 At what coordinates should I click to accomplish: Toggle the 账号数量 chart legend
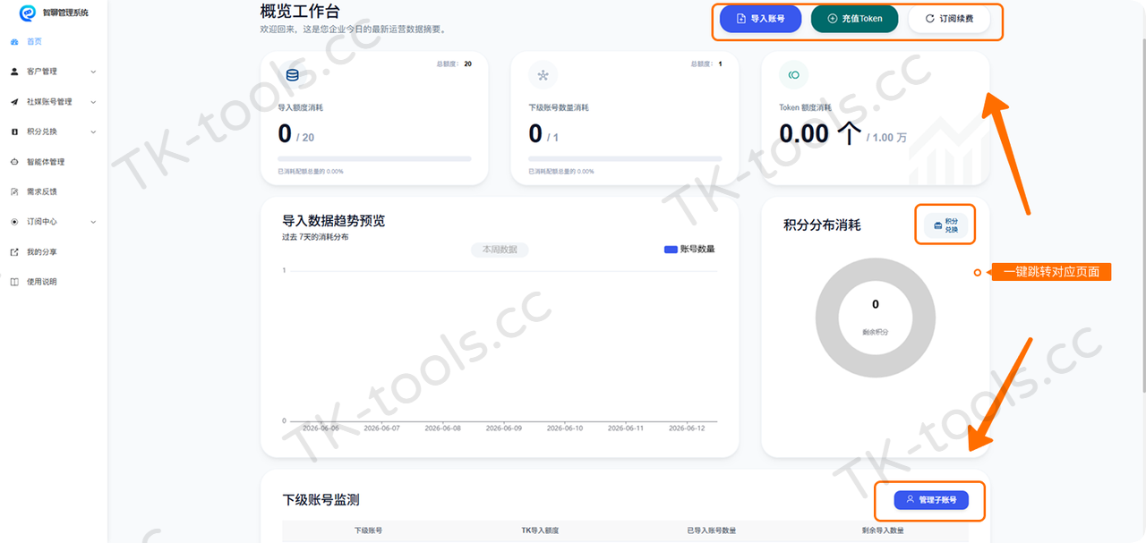click(689, 250)
